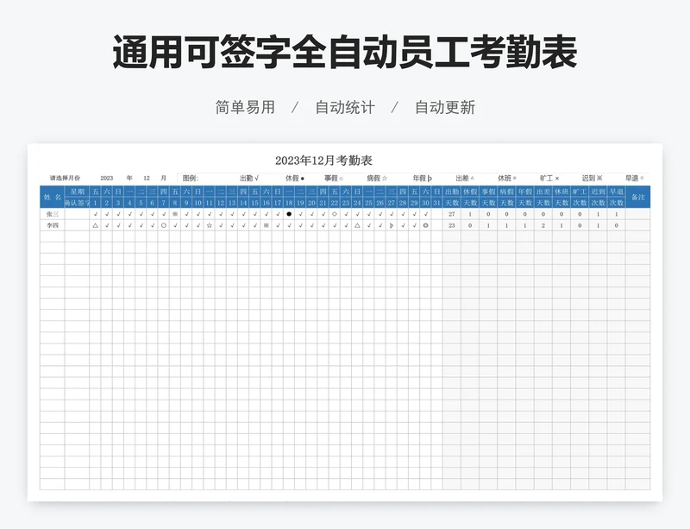Click 李四's ◎ mark on day 30
This screenshot has width=690, height=529.
click(425, 225)
